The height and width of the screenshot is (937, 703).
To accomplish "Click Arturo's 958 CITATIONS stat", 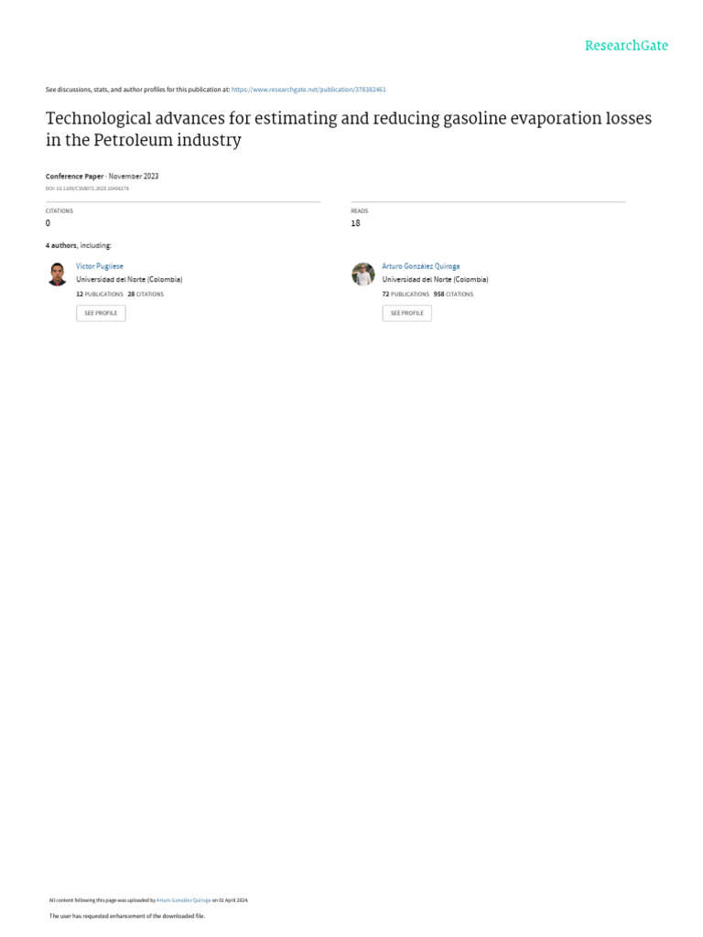I will (x=453, y=294).
